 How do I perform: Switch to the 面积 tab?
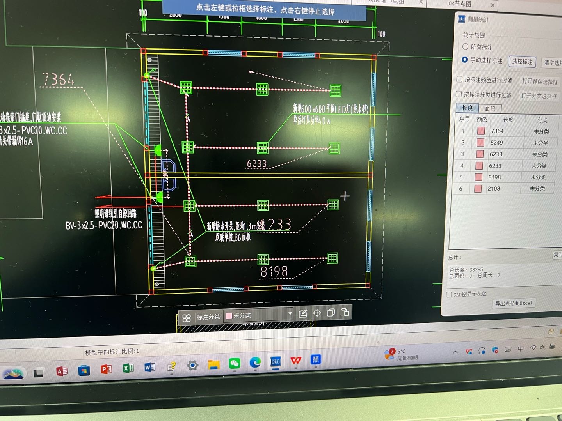(490, 108)
